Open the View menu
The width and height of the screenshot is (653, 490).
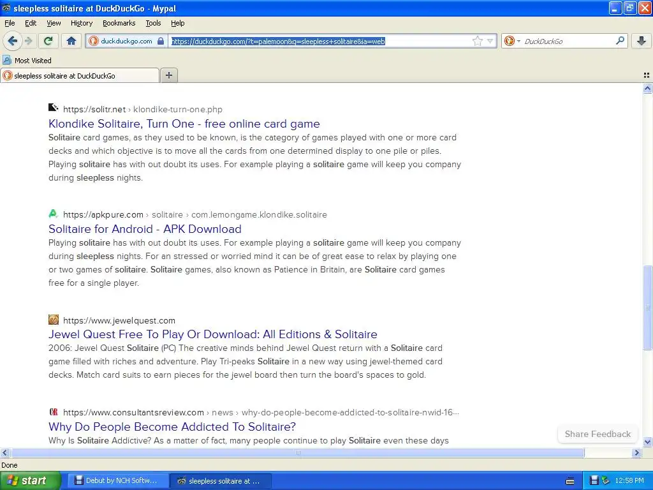pos(54,24)
